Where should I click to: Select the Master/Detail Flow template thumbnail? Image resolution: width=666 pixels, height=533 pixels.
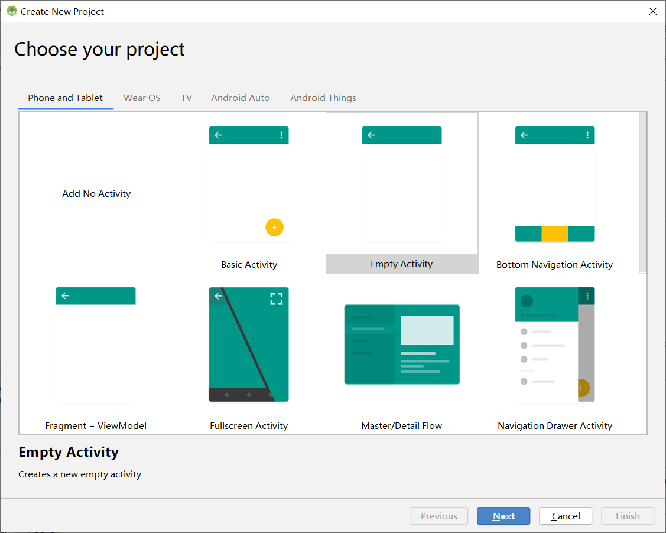[x=402, y=344]
